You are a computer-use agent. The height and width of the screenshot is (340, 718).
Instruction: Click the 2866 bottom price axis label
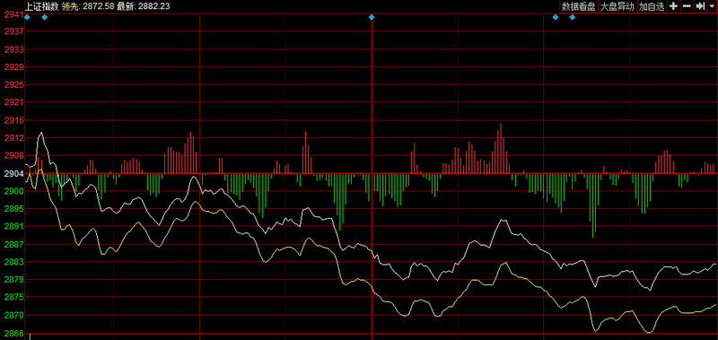[x=13, y=333]
